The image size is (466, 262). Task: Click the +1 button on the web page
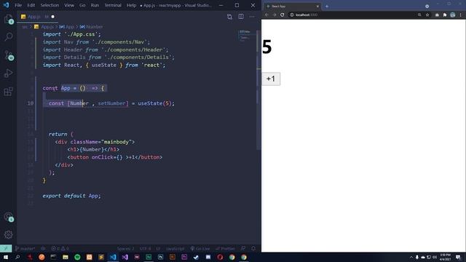coord(271,79)
